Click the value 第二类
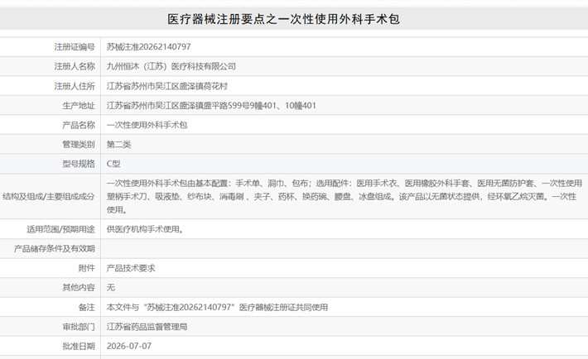The image size is (588, 359). click(118, 144)
